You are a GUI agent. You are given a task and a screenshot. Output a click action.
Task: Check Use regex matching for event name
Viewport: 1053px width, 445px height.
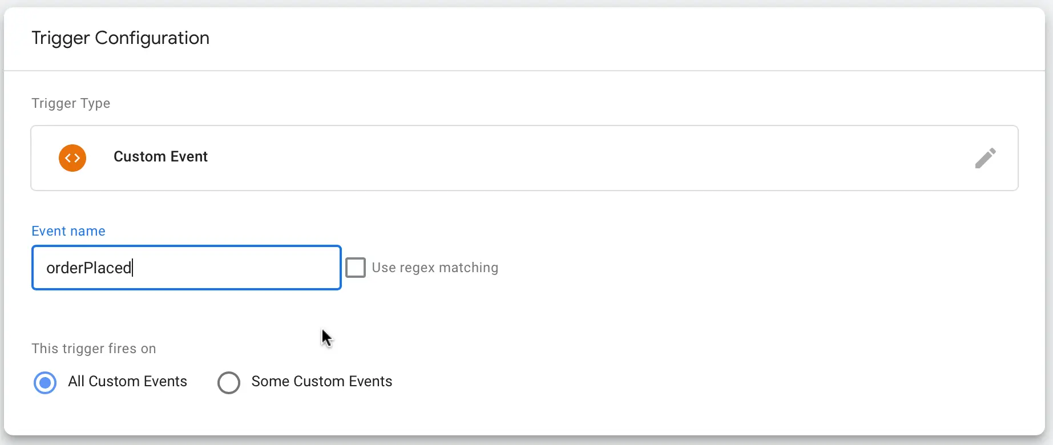[356, 267]
